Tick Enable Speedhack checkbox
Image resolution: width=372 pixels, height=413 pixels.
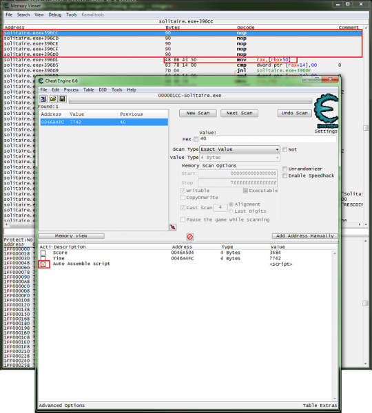285,176
